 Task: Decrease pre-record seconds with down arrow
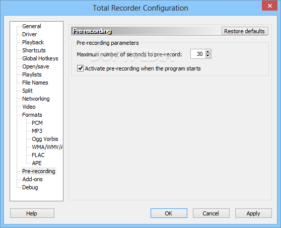point(207,56)
